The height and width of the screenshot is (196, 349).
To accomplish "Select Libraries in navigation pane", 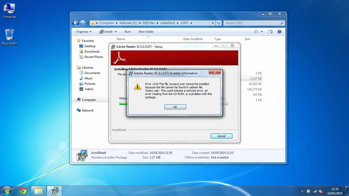I will 88,68.
